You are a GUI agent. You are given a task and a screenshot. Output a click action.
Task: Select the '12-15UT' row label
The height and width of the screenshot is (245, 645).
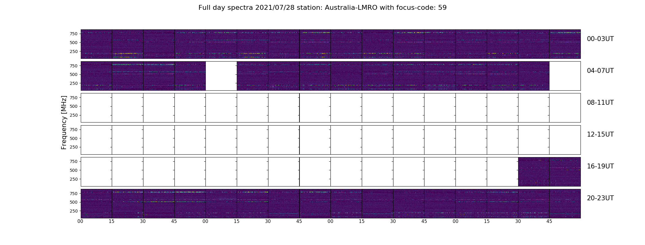(x=600, y=134)
